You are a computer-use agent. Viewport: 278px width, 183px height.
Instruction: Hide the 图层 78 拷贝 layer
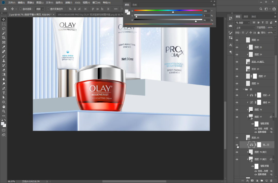pyautogui.click(x=237, y=152)
